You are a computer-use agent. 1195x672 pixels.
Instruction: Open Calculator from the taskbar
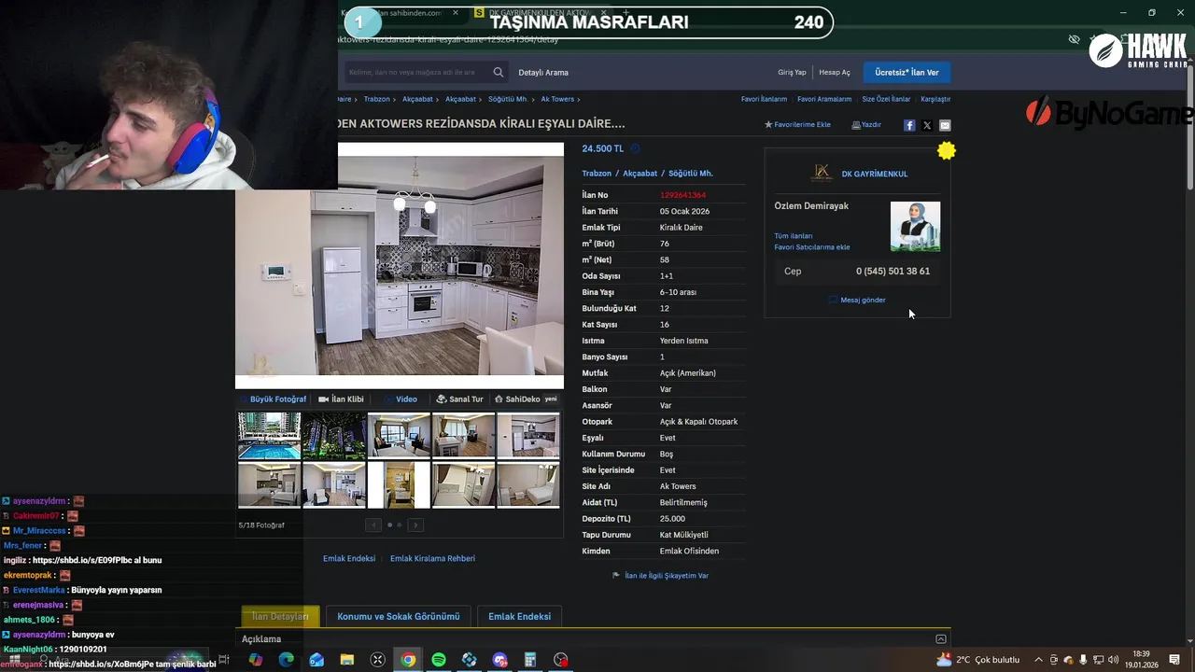pos(529,660)
